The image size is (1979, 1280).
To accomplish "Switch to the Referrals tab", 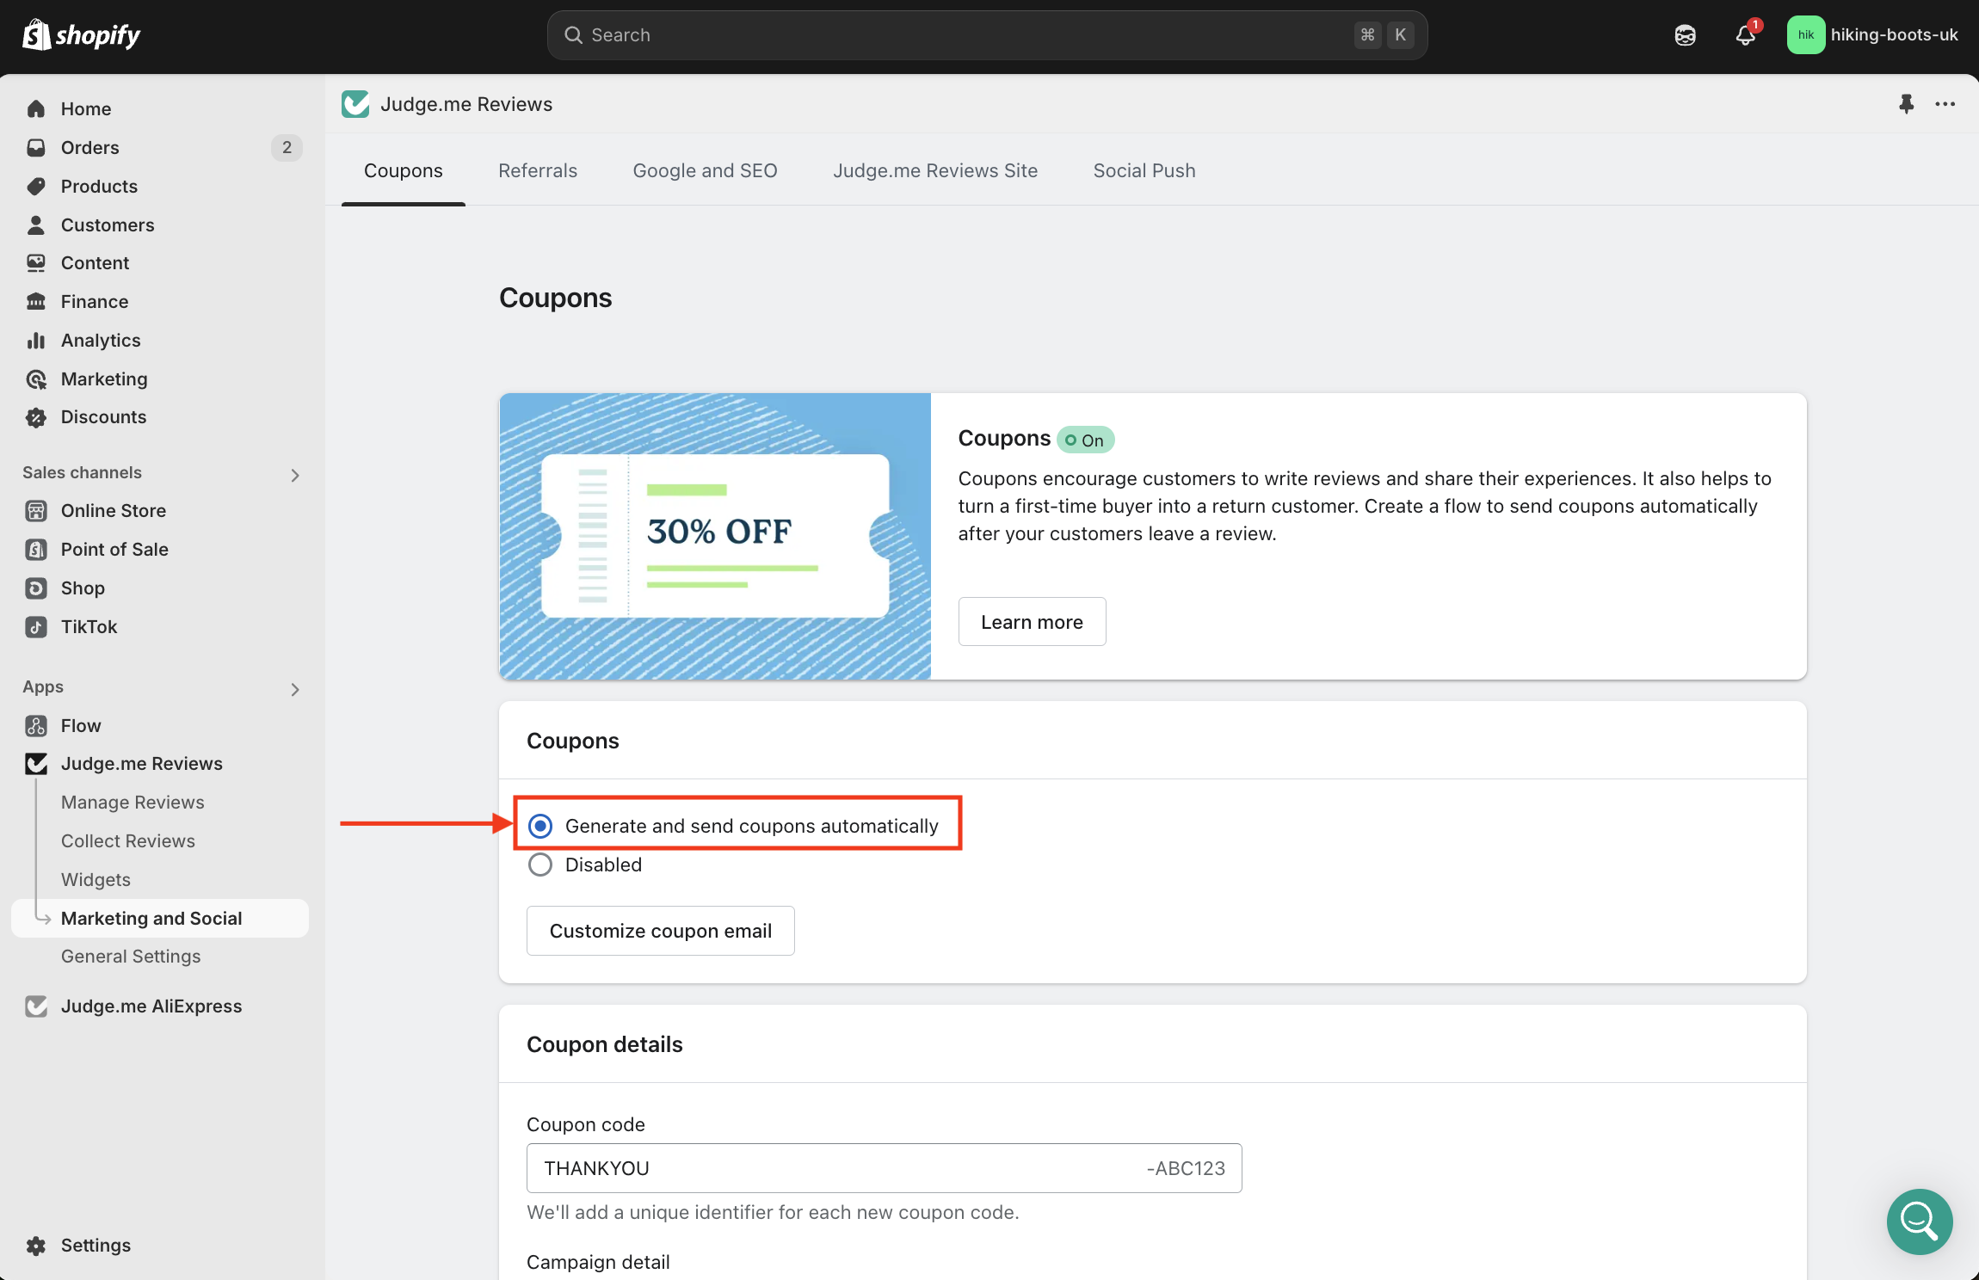I will (538, 170).
